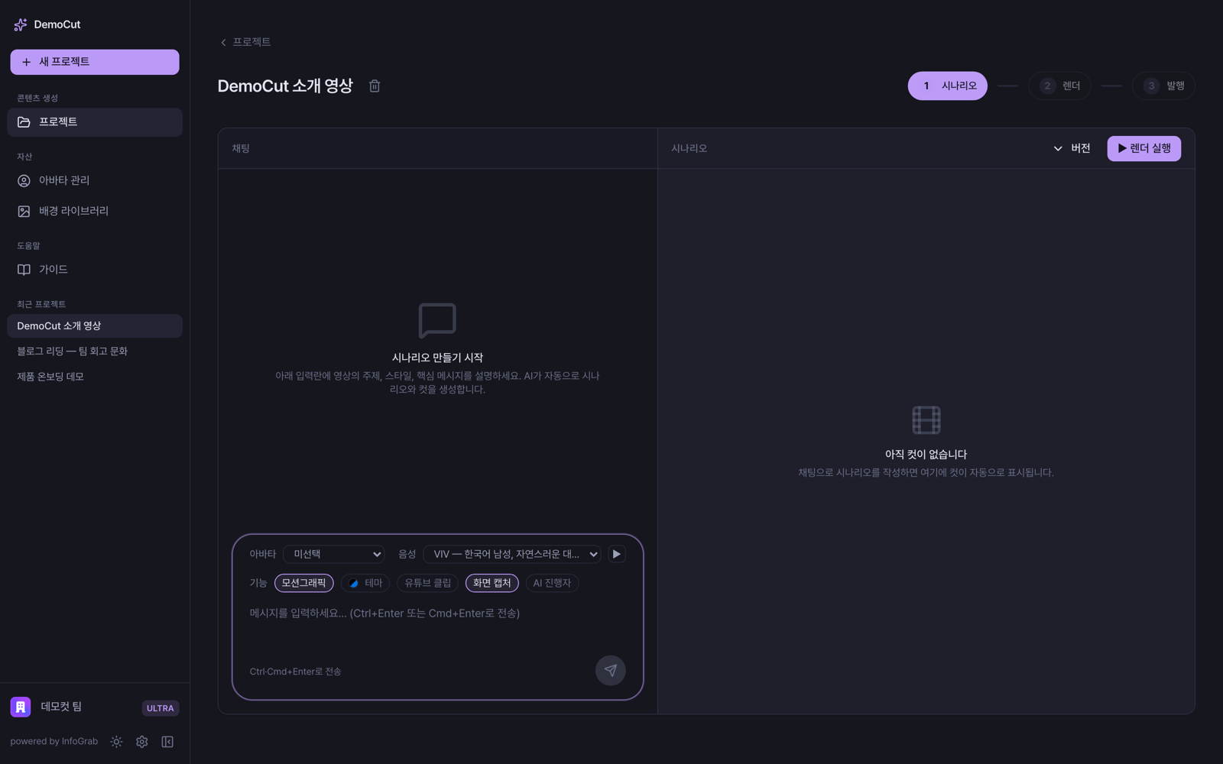Viewport: 1223px width, 764px height.
Task: Click the 시나리오 만들기 시작 heading
Action: point(437,358)
